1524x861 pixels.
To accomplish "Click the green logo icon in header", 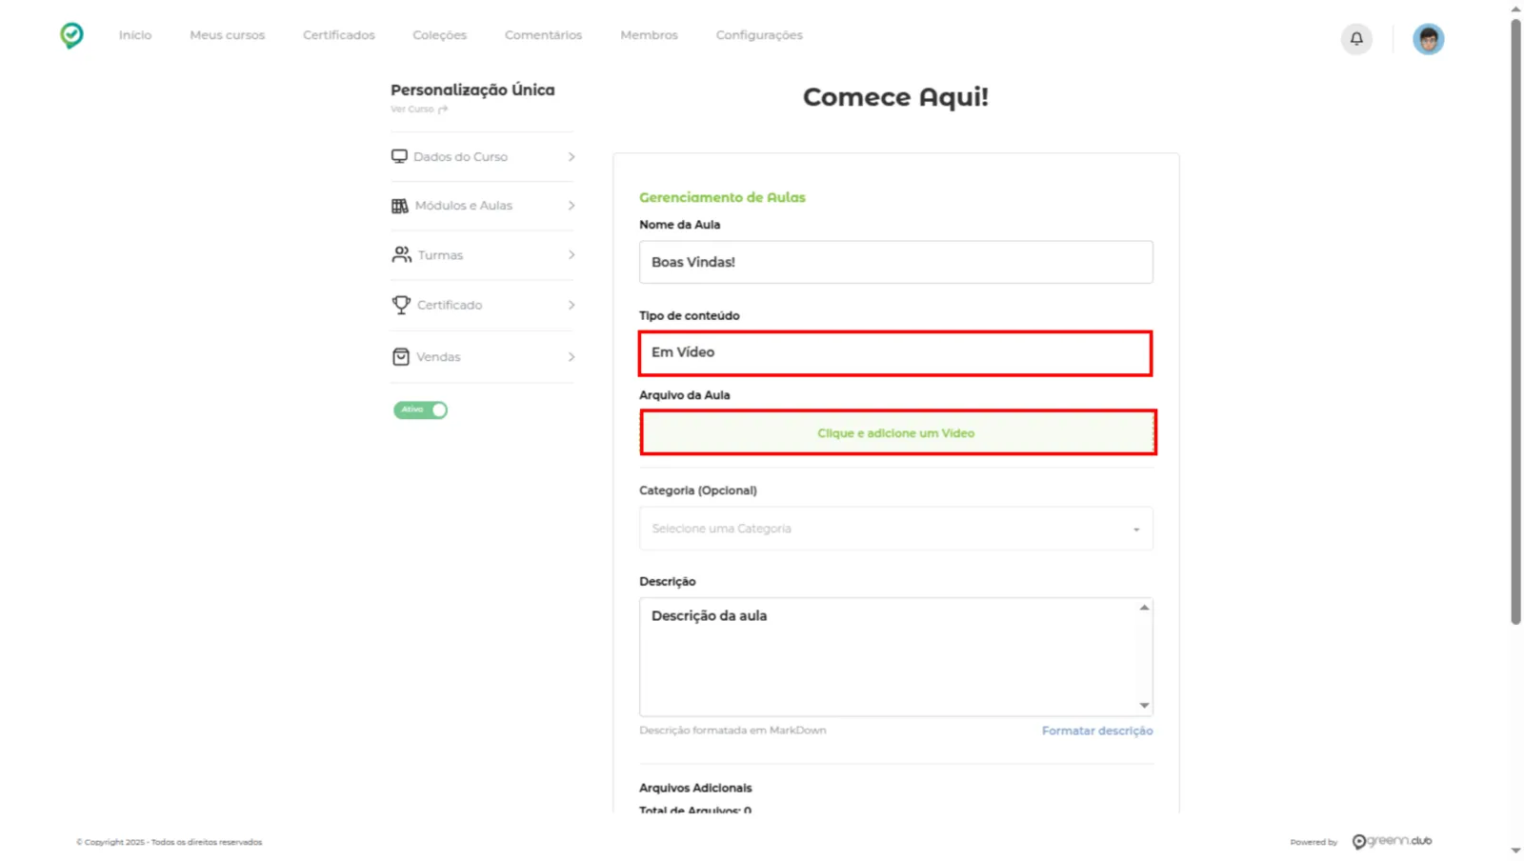I will [71, 35].
